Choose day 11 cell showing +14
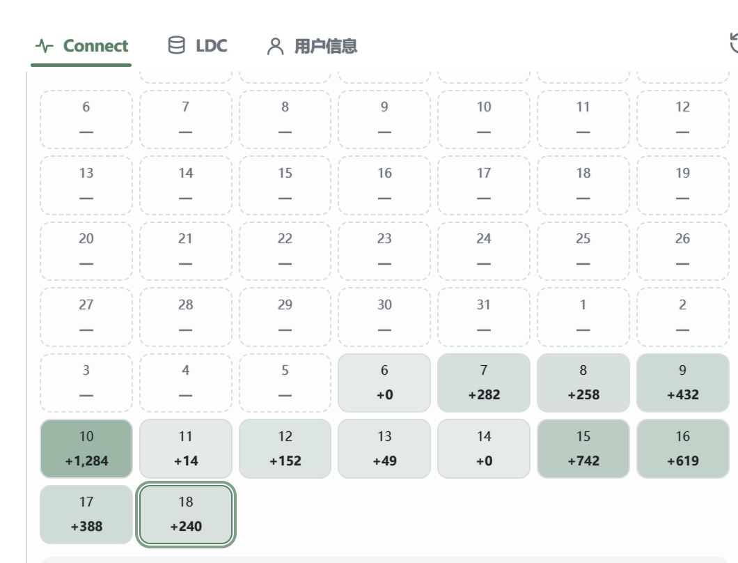Screen dimensions: 738x563 186,449
